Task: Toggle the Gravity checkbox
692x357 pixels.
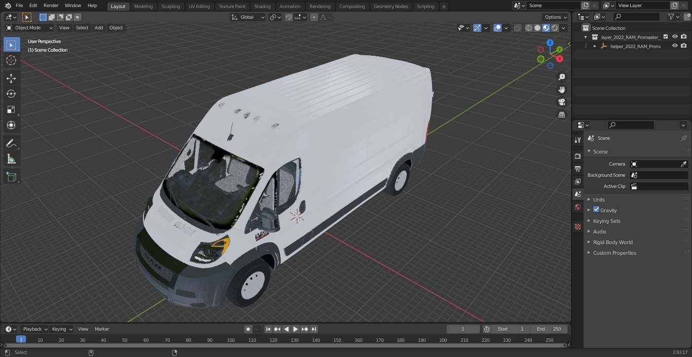Action: tap(596, 210)
